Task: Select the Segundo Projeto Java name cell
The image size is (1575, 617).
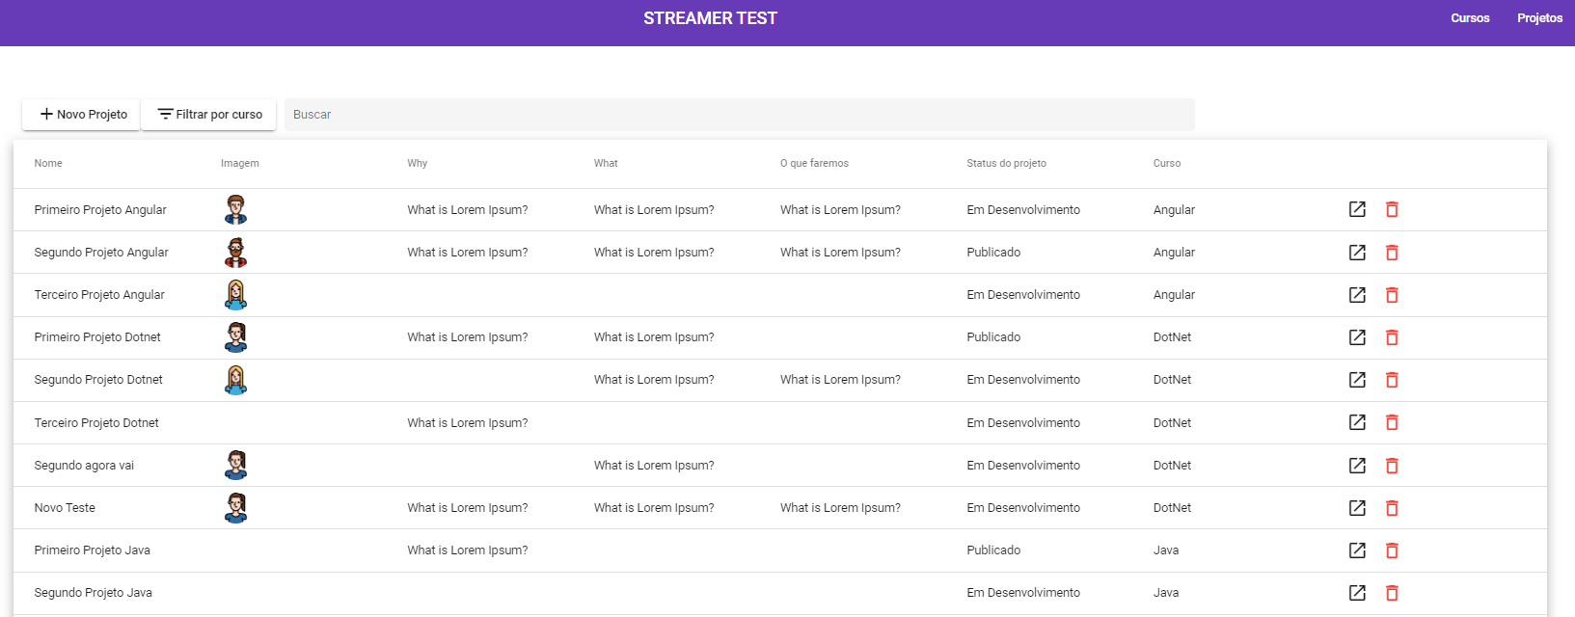Action: [x=93, y=592]
